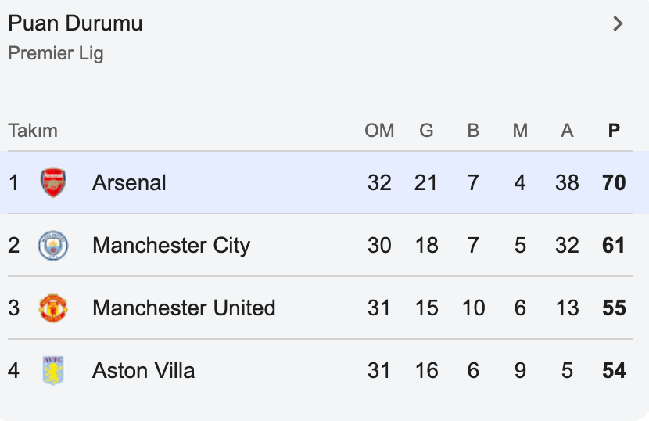The width and height of the screenshot is (649, 421).
Task: Click the G wins column header
Action: click(x=426, y=131)
